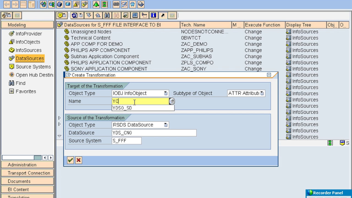This screenshot has height=198, width=352.
Task: Click the blue Information icon in tree toolbar
Action: coord(153,15)
